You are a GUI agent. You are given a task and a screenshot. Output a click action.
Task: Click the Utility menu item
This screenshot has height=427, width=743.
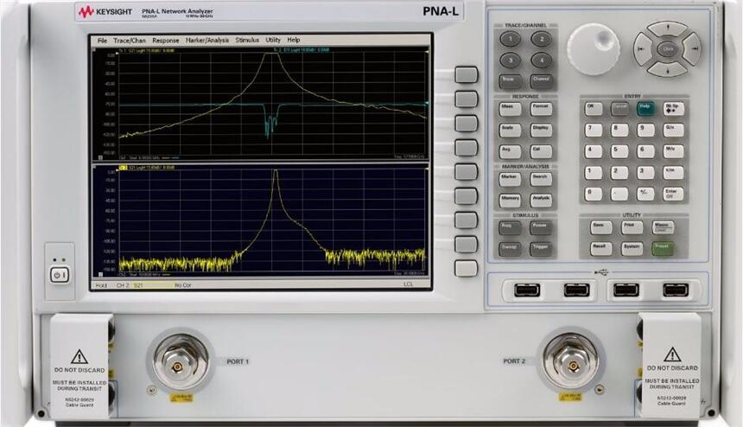tap(273, 41)
